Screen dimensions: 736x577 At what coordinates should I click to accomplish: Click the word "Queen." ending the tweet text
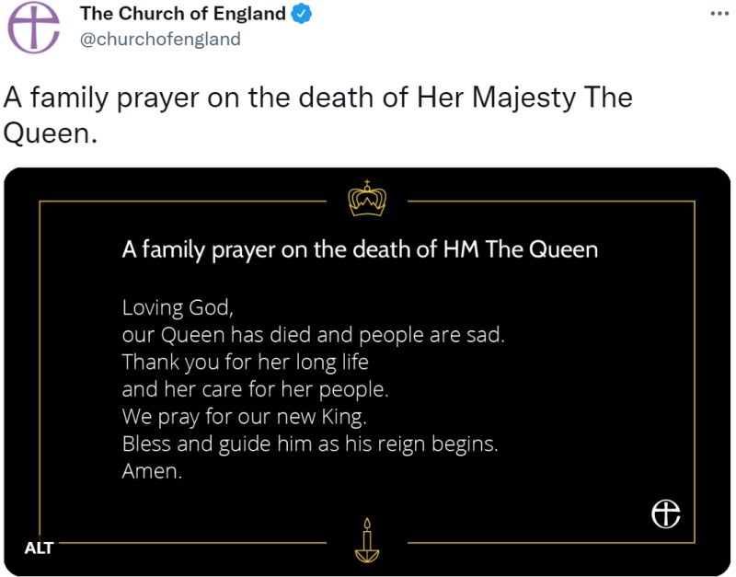51,134
